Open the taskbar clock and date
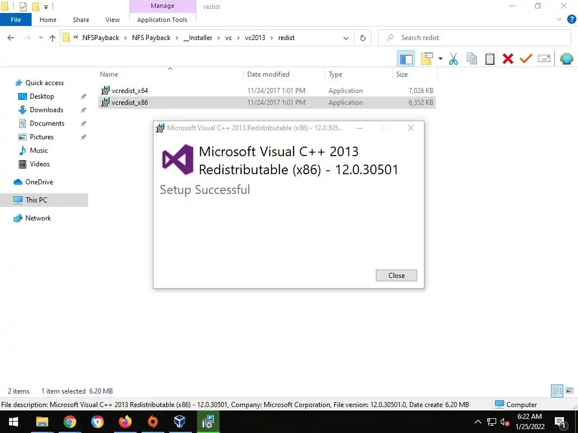 529,422
